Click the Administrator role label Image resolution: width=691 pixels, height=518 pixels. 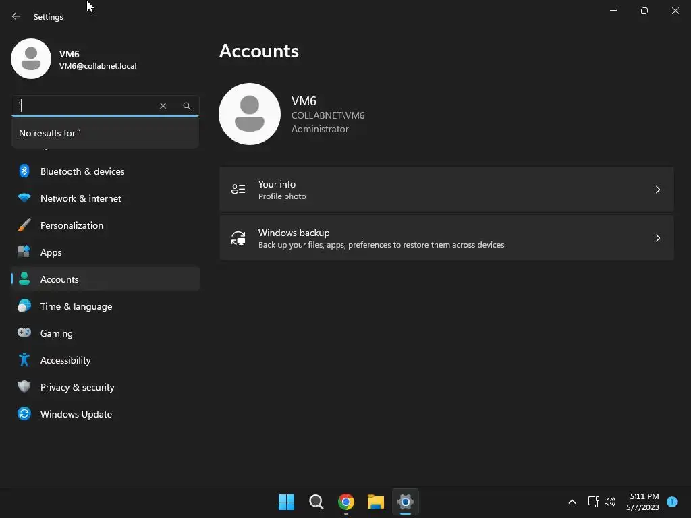click(320, 129)
